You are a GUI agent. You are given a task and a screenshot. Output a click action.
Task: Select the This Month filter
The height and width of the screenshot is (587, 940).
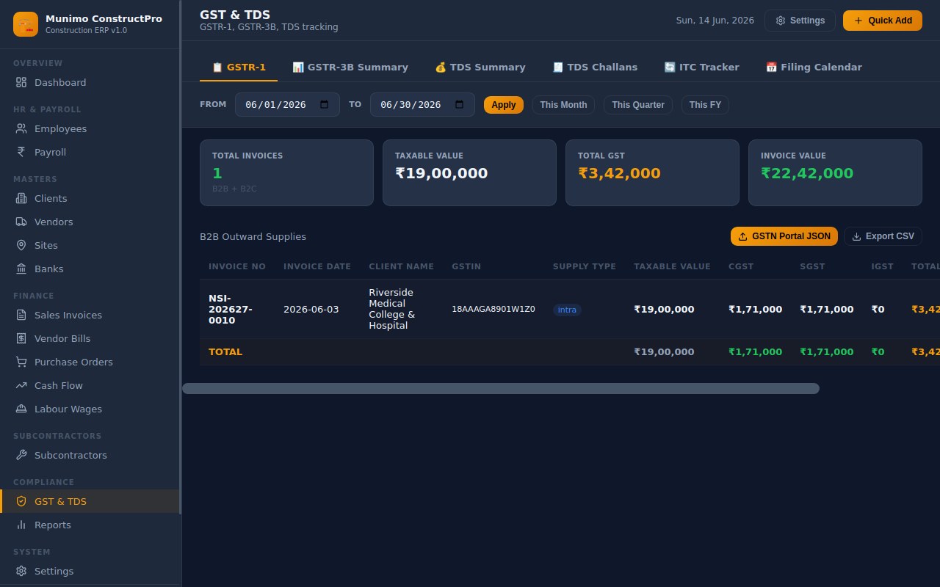tap(563, 105)
